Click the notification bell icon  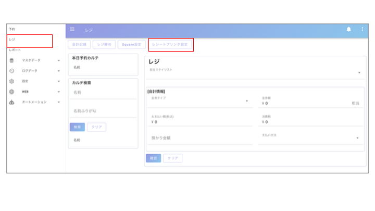349,29
